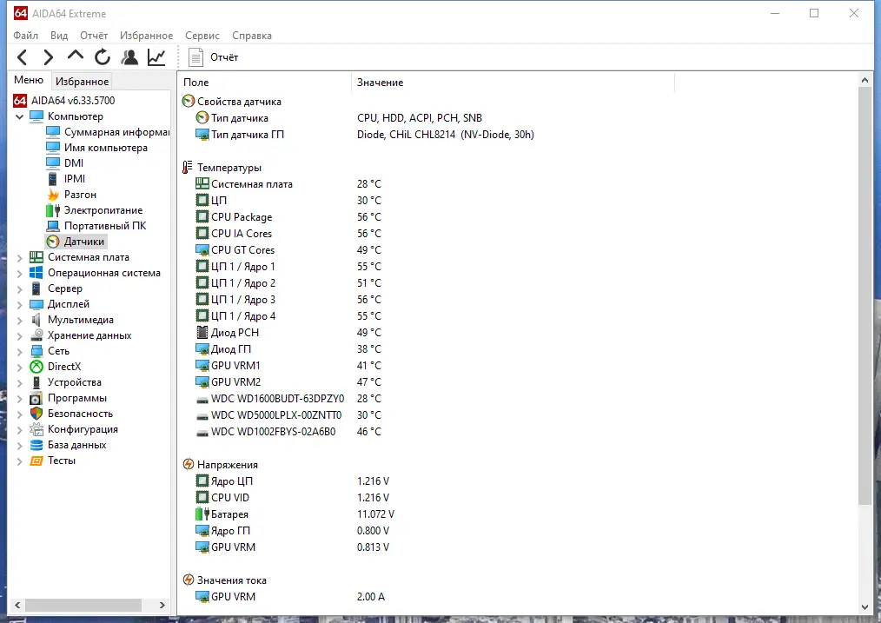Click the Напряжения lightning icon
This screenshot has width=881, height=623.
(189, 465)
